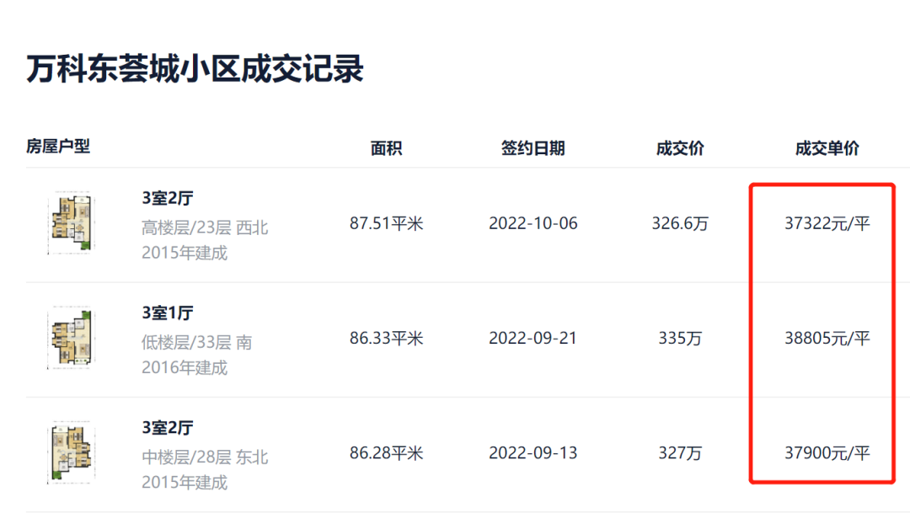910x524 pixels.
Task: Click the 38805元/平 unit price
Action: coord(827,339)
